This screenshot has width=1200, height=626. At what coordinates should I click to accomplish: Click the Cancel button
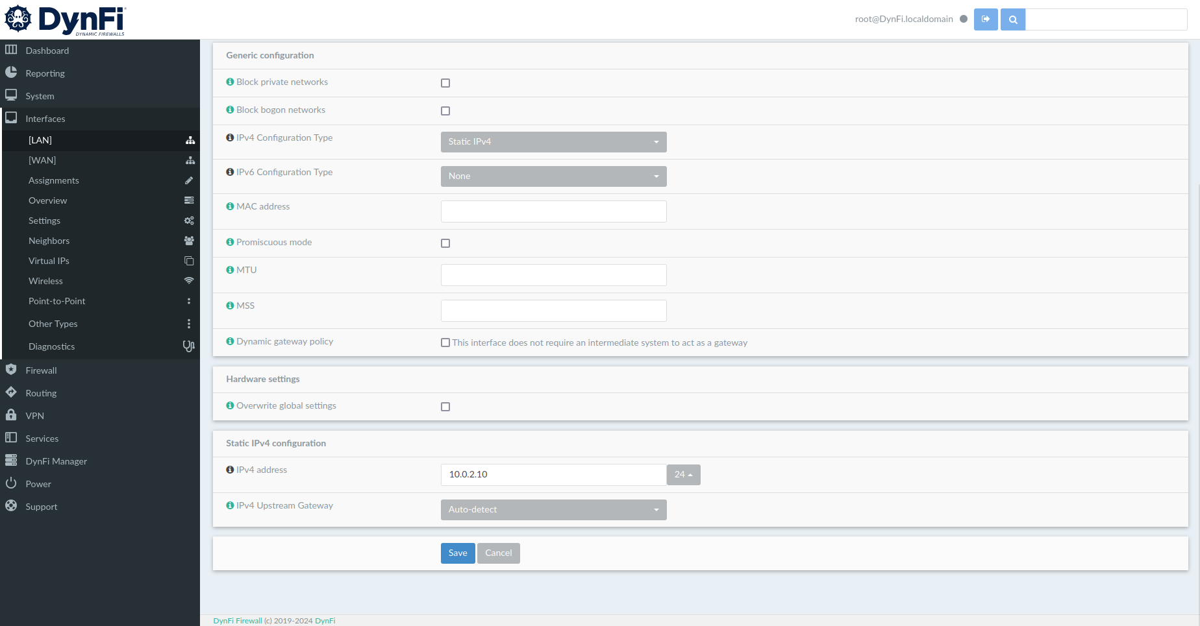tap(498, 553)
